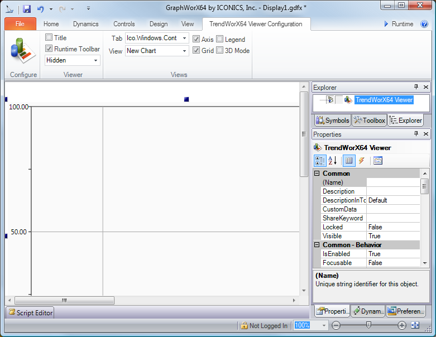436x337 pixels.
Task: Open the Properties bottom tab
Action: 332,311
